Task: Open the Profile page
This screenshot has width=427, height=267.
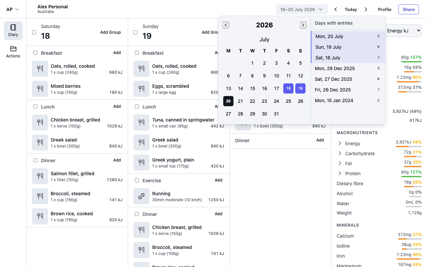Action: click(385, 9)
